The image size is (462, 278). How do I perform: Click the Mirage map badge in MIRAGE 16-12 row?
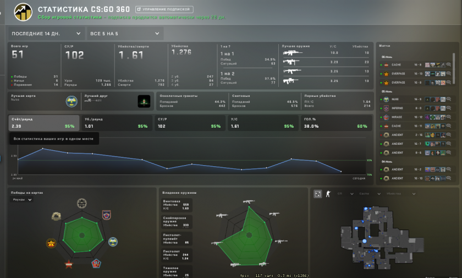point(386,117)
